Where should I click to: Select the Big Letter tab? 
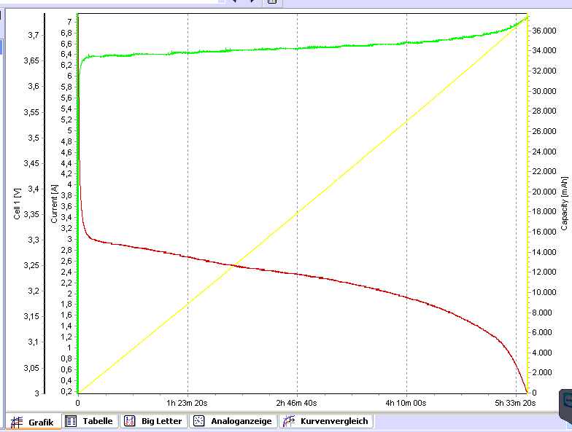pyautogui.click(x=151, y=421)
